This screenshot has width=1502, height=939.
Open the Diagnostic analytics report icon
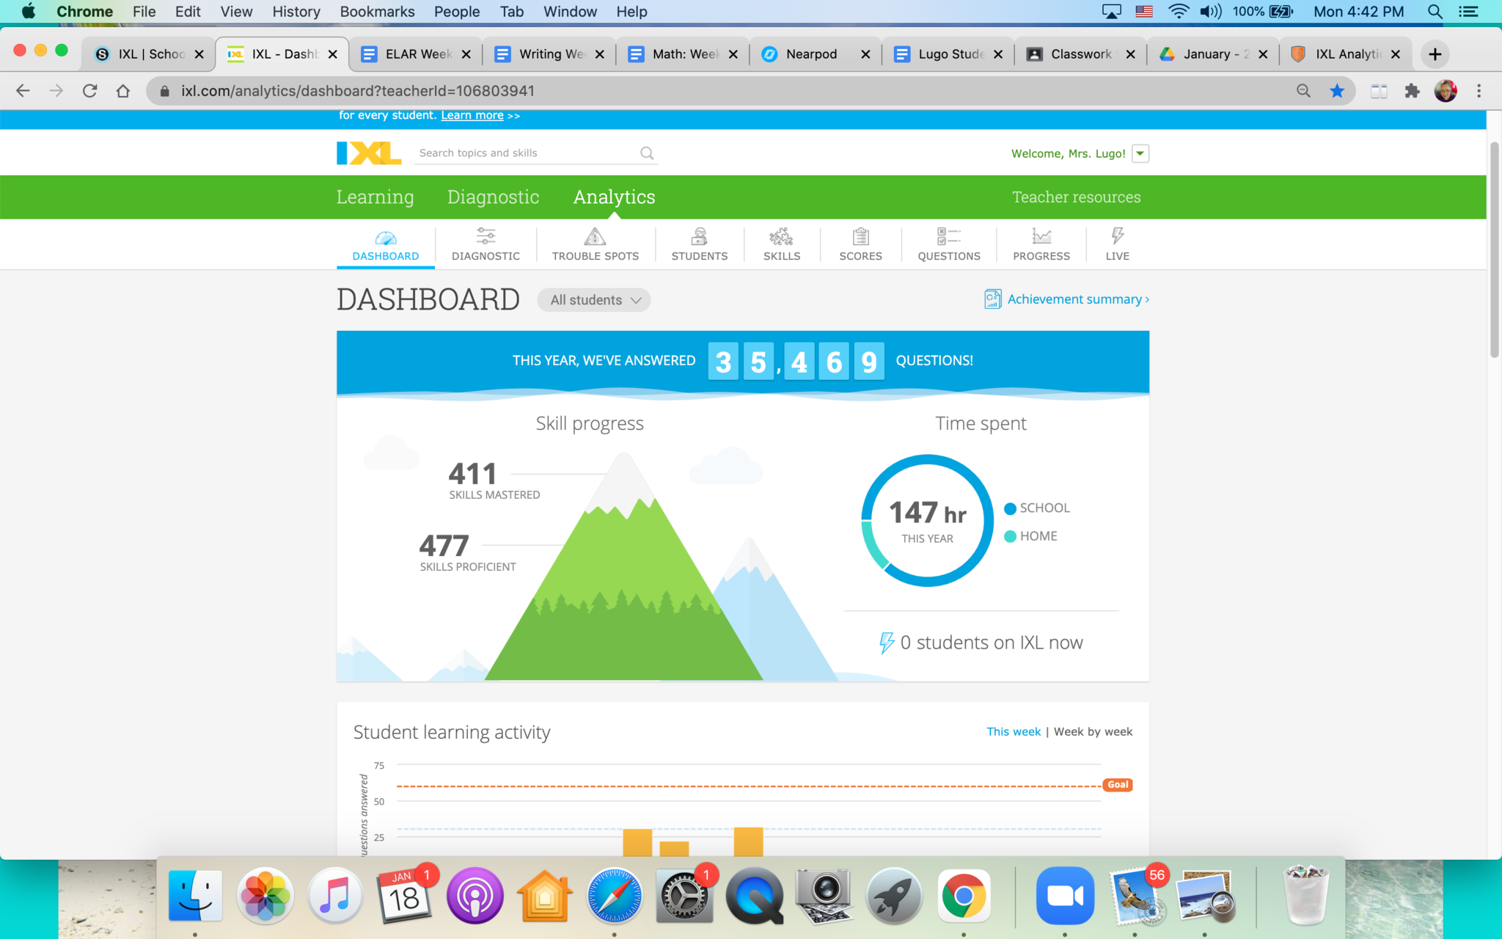click(x=486, y=237)
